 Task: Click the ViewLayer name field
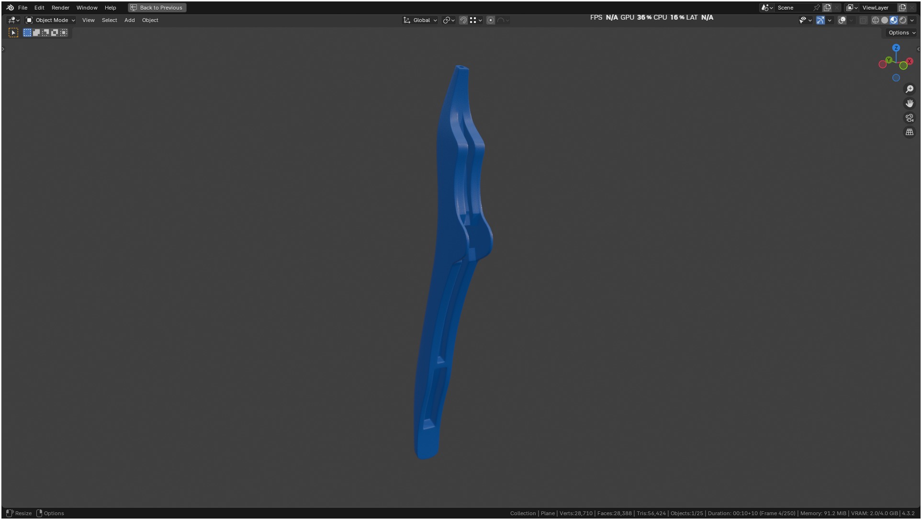[x=879, y=8]
